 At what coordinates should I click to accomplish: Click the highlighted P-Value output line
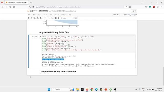(x=53, y=59)
